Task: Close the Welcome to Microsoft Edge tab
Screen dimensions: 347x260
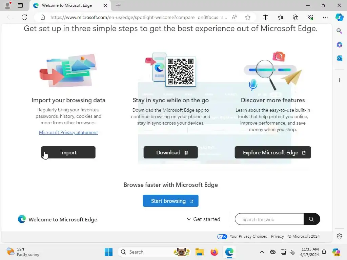Action: [106, 5]
